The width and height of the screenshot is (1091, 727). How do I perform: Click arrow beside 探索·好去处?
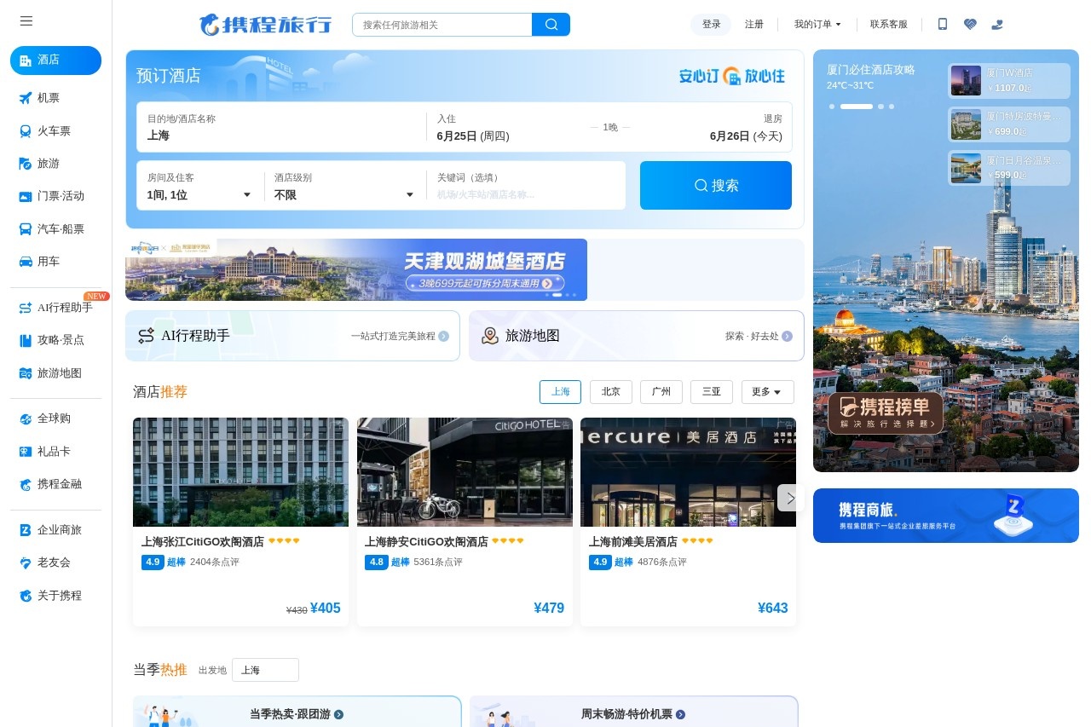pyautogui.click(x=787, y=337)
